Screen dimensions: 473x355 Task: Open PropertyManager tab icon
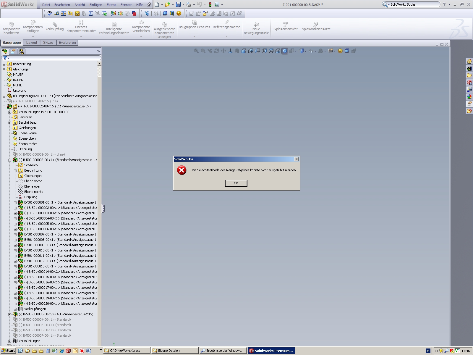[13, 51]
